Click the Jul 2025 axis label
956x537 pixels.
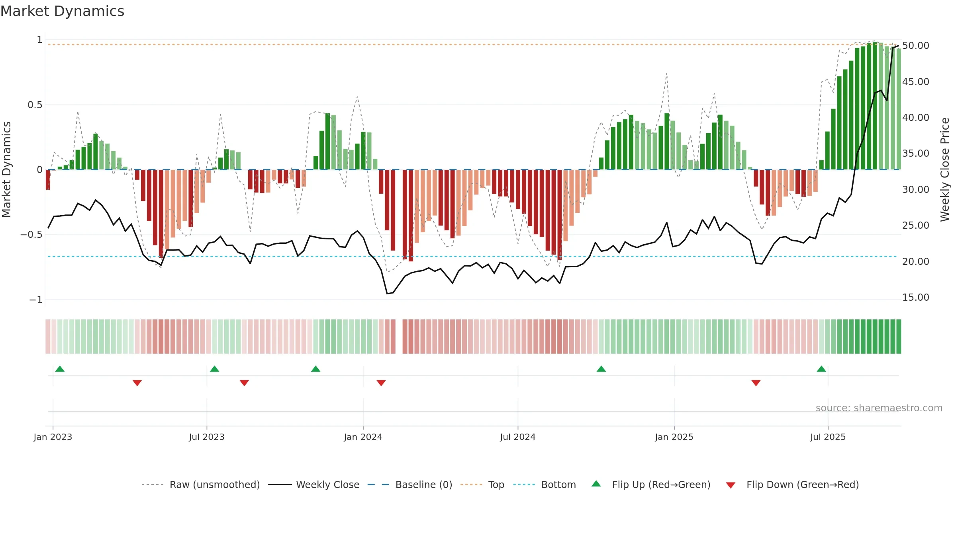pos(828,437)
